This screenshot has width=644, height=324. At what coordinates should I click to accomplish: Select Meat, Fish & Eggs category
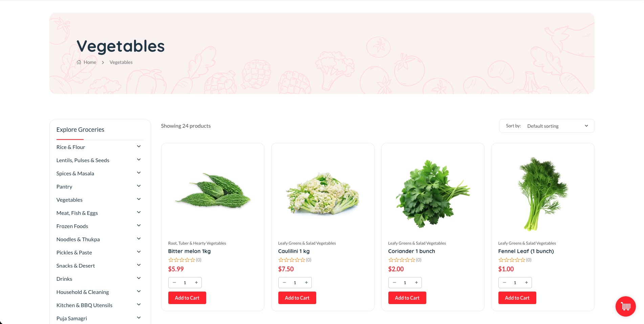[77, 213]
